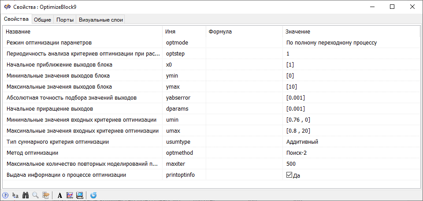Switch to the 'Порты' tab
423x201 pixels.
65,19
